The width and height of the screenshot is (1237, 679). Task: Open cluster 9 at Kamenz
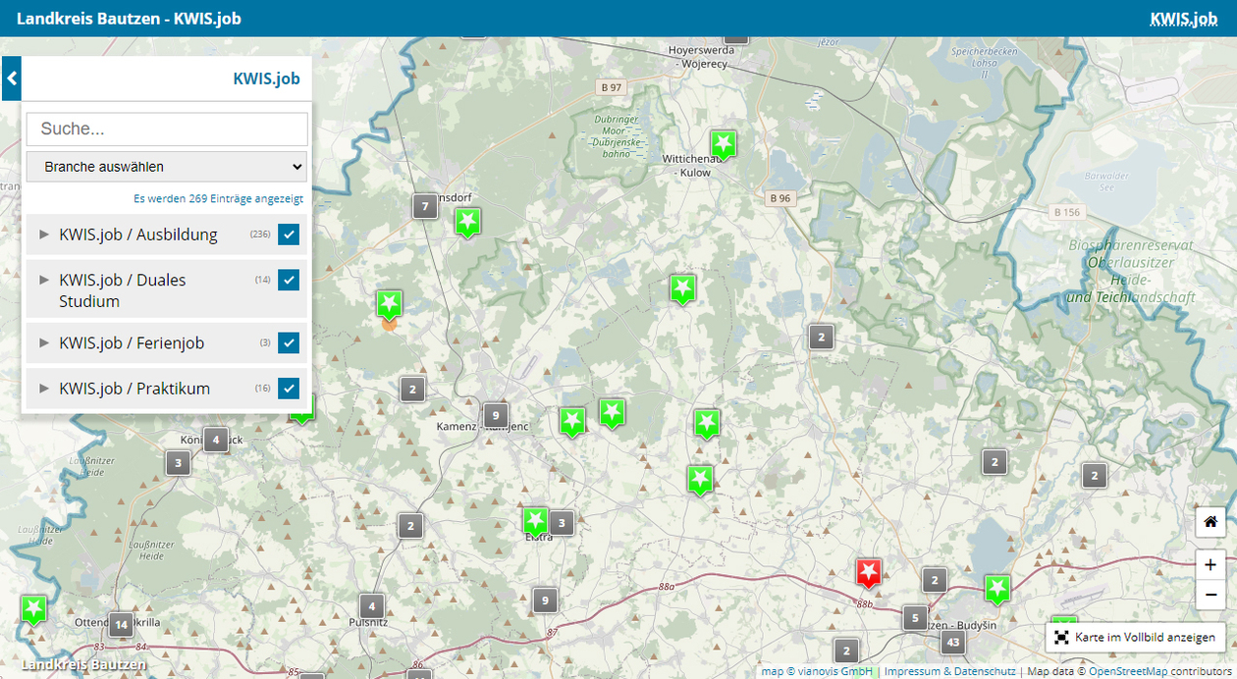[497, 414]
